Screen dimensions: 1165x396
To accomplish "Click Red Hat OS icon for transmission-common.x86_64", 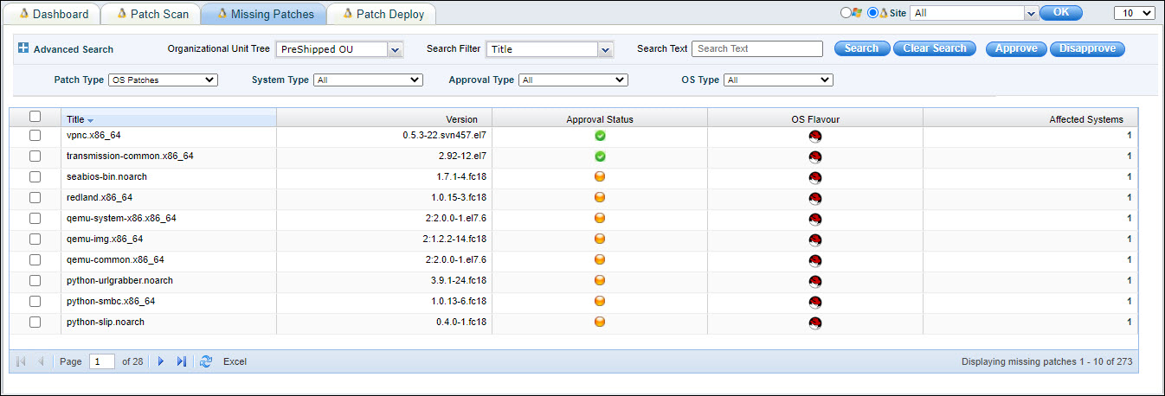I will click(x=815, y=156).
